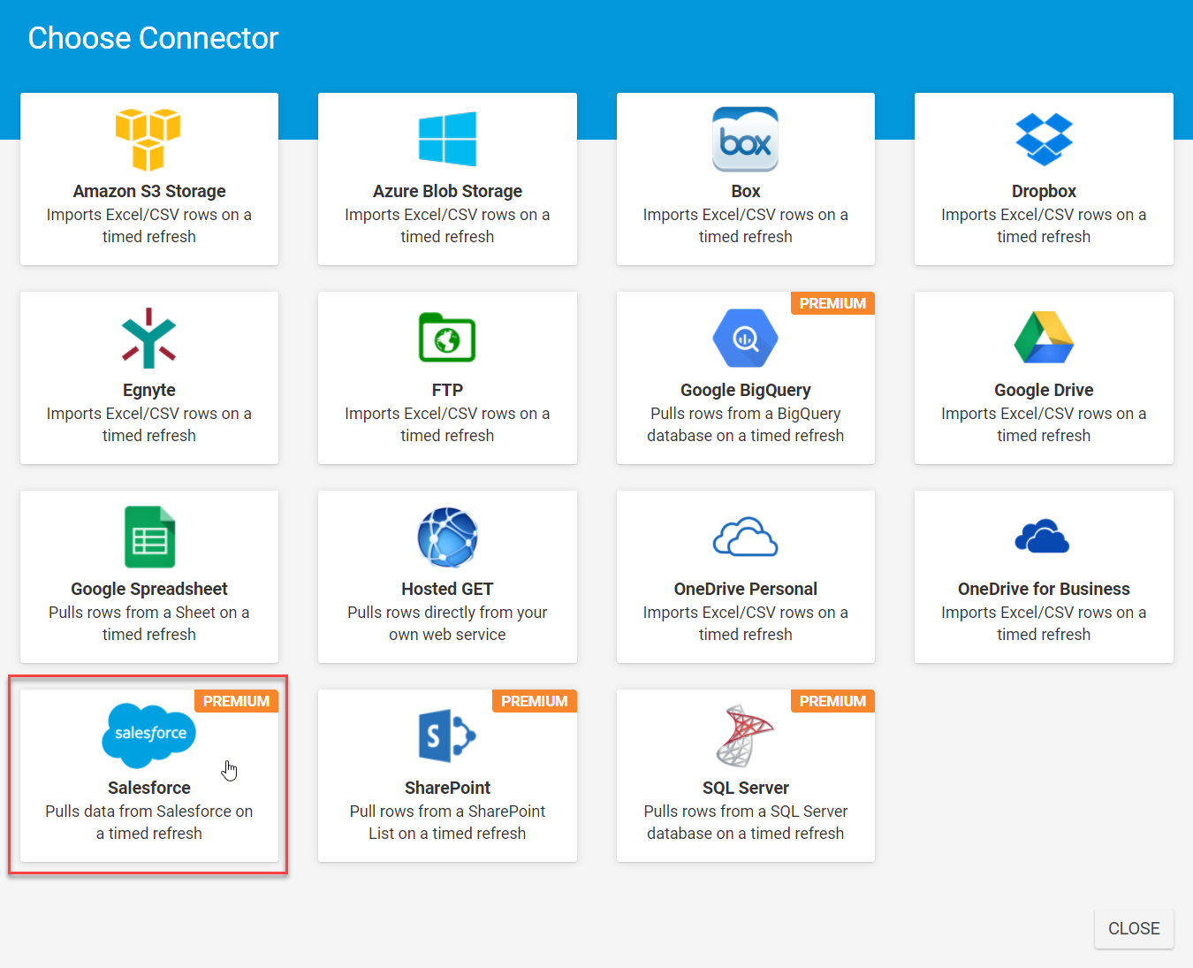1193x968 pixels.
Task: Choose the Dropbox connector title
Action: 1044,191
